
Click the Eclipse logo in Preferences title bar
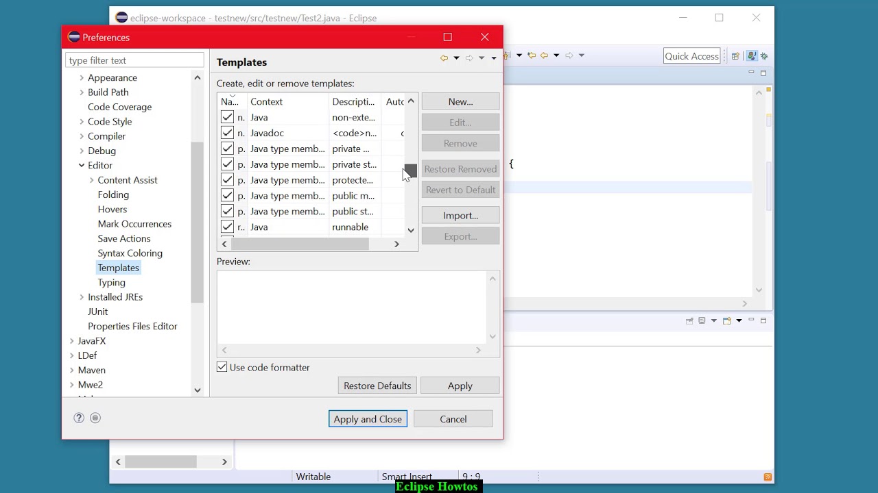point(74,37)
